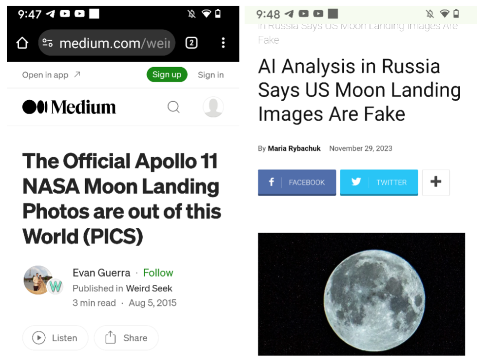Tap the Sign in link
This screenshot has height=359, width=483.
[x=210, y=75]
